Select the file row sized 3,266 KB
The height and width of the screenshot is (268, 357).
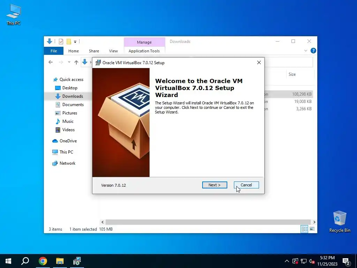coord(288,109)
